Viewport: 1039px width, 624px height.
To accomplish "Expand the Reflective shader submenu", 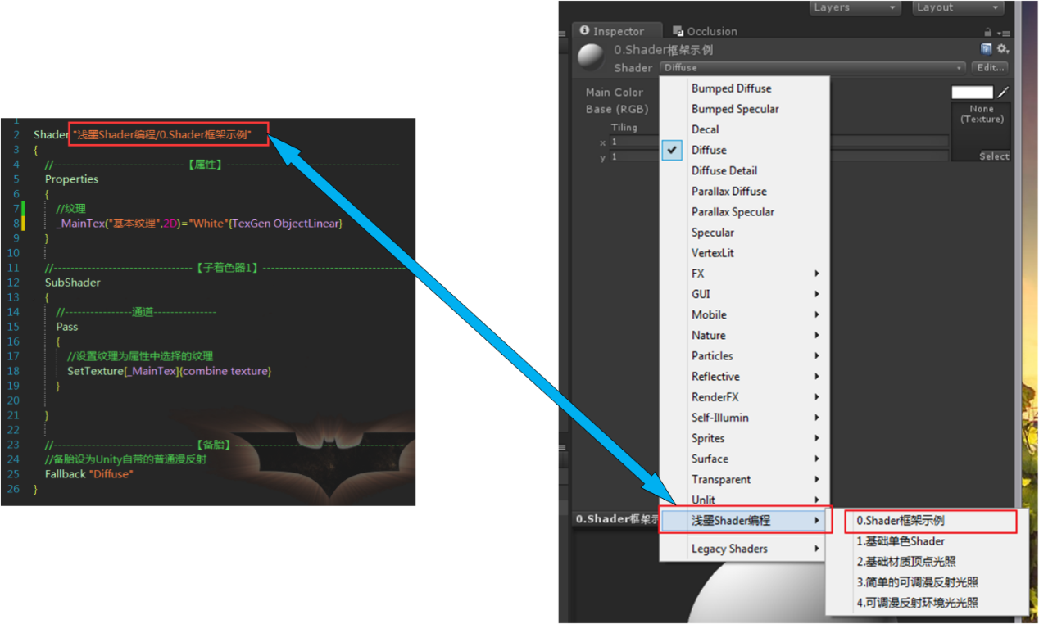I will 745,377.
